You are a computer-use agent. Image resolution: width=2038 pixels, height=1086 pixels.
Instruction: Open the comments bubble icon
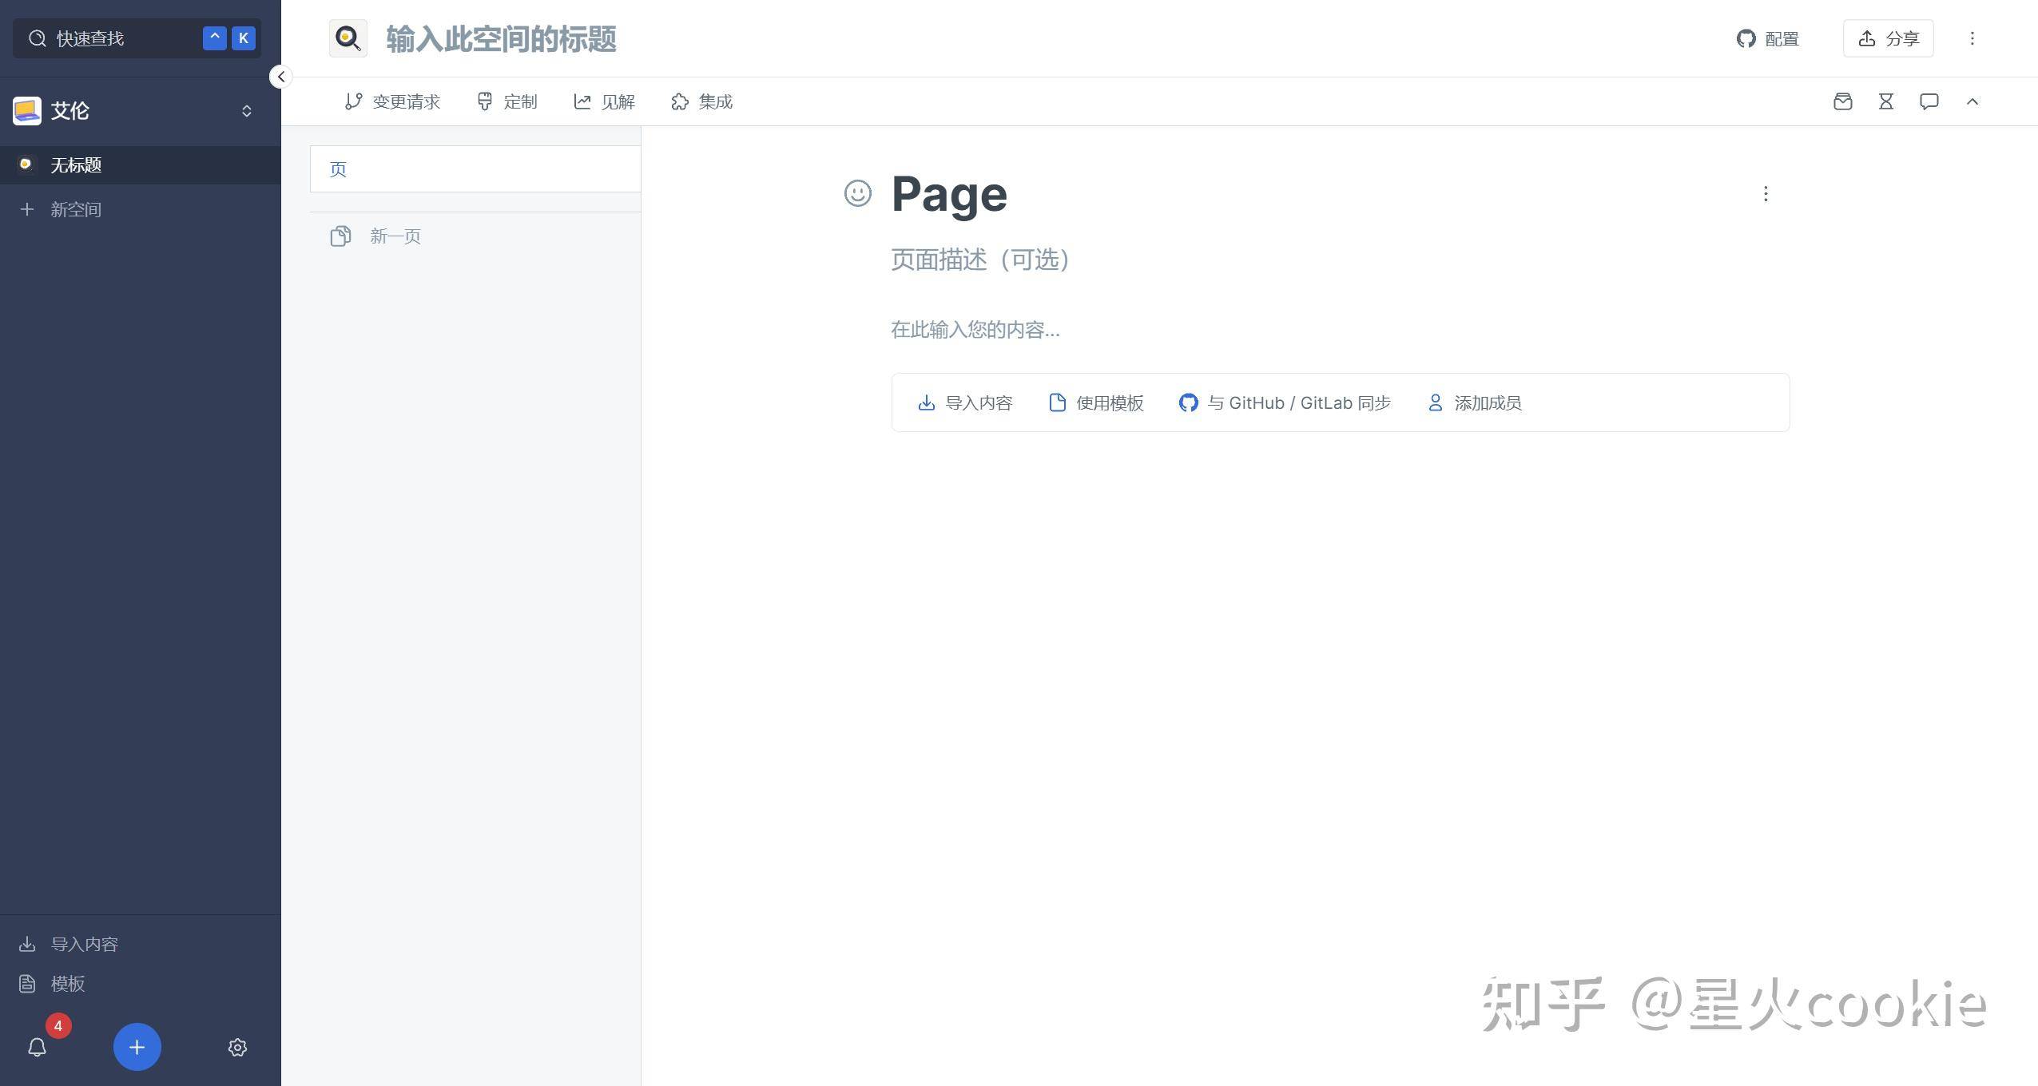[1929, 101]
